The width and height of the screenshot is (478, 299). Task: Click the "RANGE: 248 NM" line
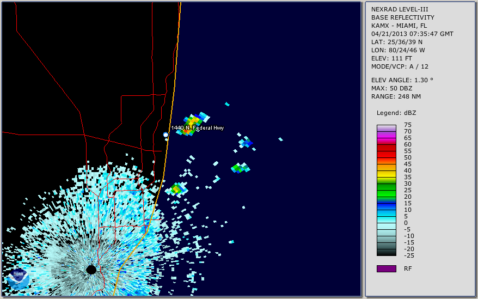point(396,97)
